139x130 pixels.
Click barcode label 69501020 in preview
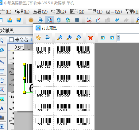click(x=64, y=50)
